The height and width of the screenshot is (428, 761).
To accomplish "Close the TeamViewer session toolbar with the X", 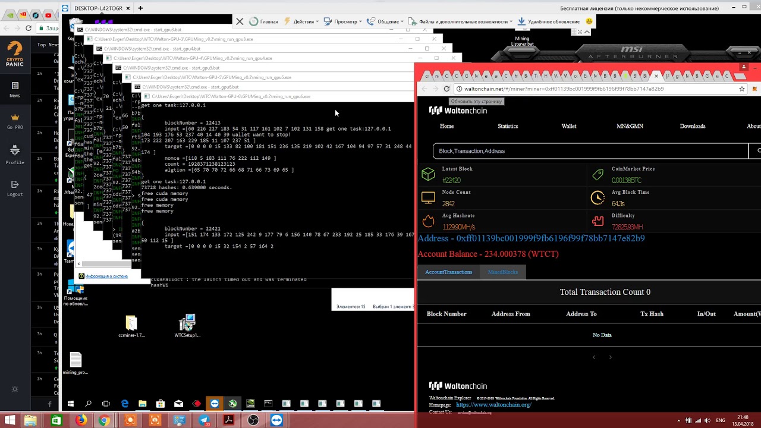I will tap(240, 21).
